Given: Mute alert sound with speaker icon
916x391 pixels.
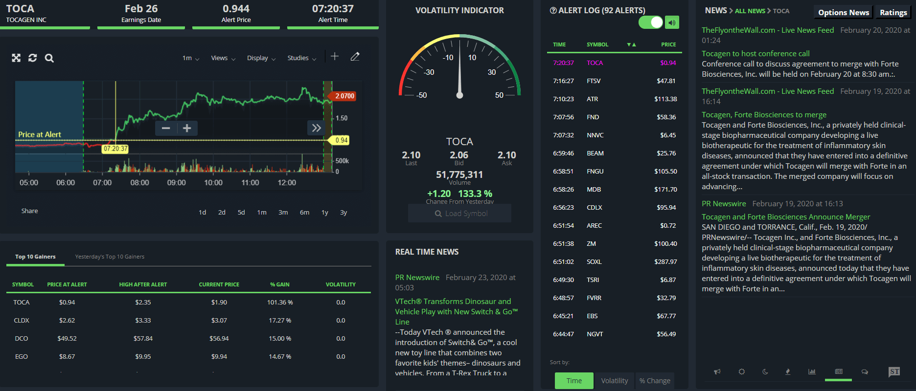Looking at the screenshot, I should pyautogui.click(x=672, y=22).
